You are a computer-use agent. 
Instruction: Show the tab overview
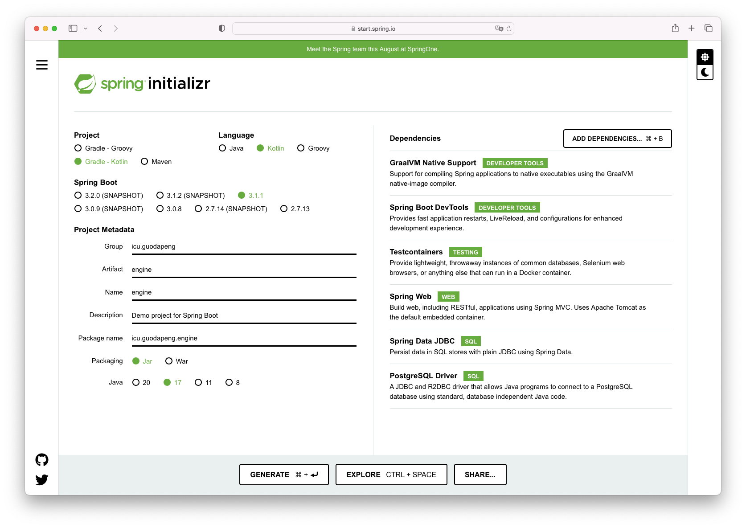click(709, 29)
